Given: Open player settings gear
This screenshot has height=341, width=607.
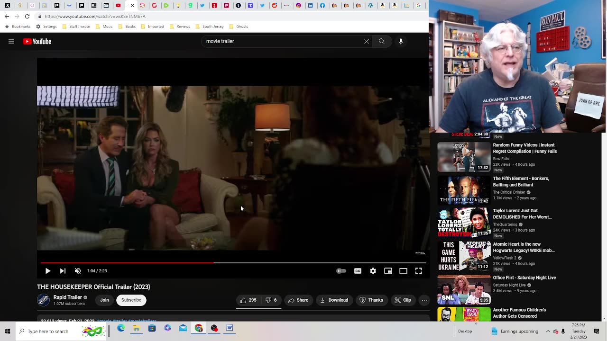Looking at the screenshot, I should click(373, 271).
